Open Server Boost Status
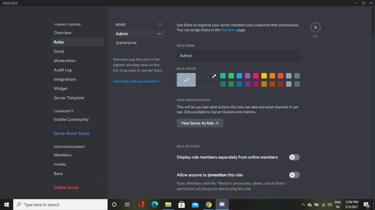 [x=71, y=133]
